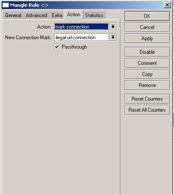
Task: Expand the New Connection Mark dropdown
Action: point(113,37)
